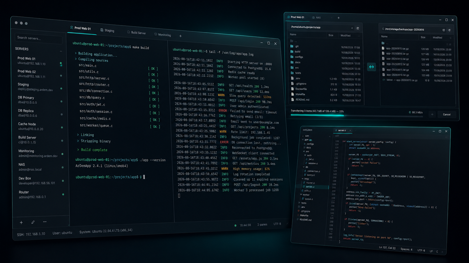Click the user icon on the terminal Prod Web 01 tab
The image size is (469, 263).
coord(72,27)
